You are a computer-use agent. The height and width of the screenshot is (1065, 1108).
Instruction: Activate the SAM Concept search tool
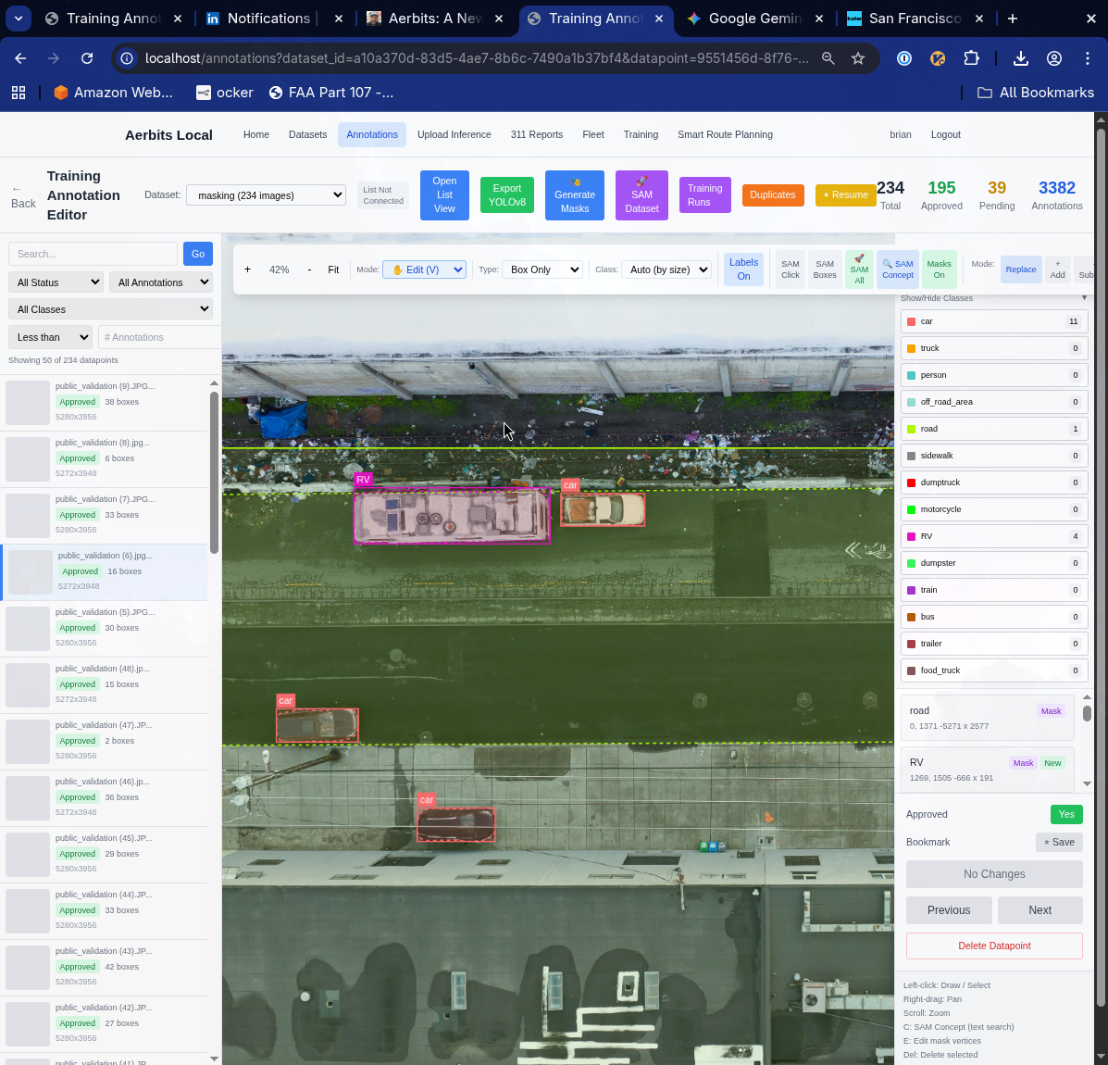(897, 269)
